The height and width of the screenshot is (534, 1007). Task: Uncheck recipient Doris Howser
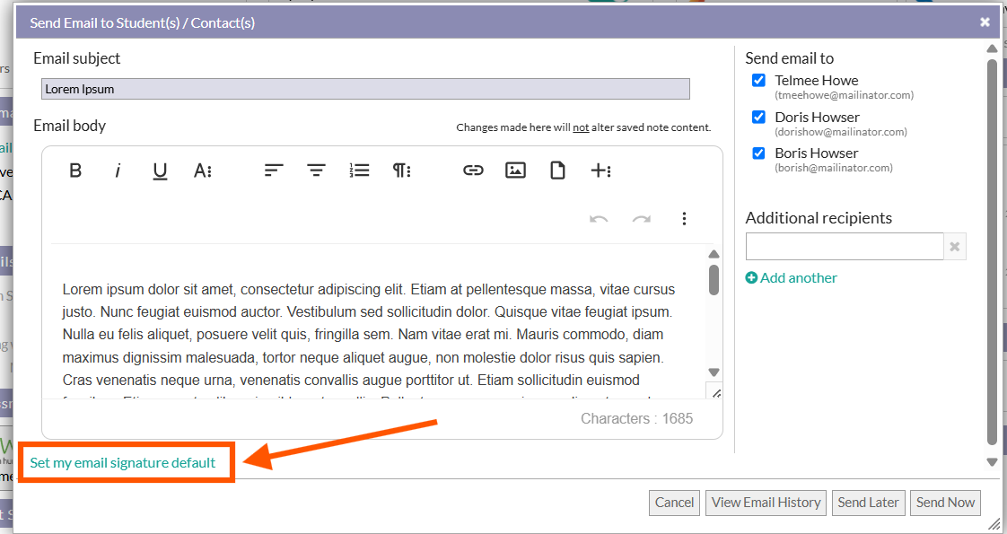click(758, 118)
